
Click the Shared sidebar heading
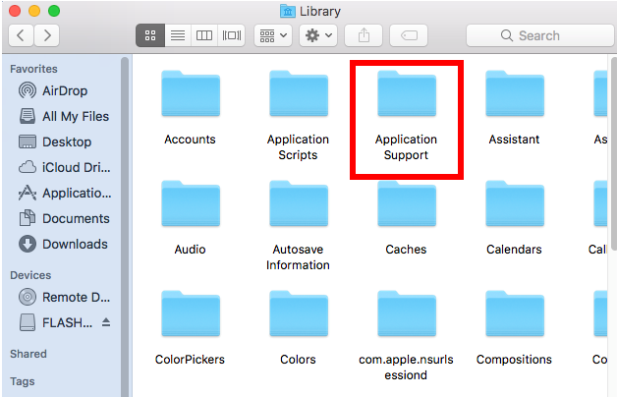tap(28, 354)
